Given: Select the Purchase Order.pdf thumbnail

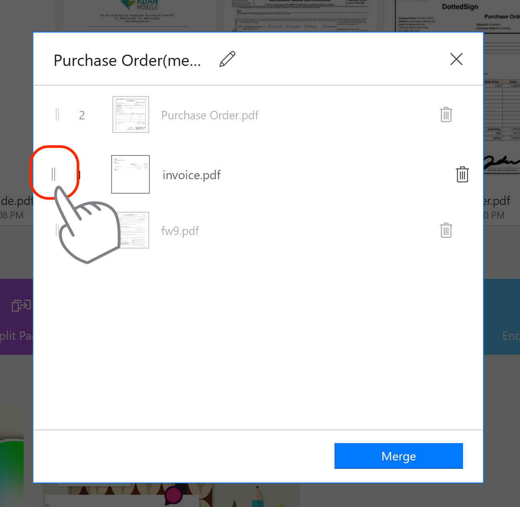Looking at the screenshot, I should tap(131, 114).
